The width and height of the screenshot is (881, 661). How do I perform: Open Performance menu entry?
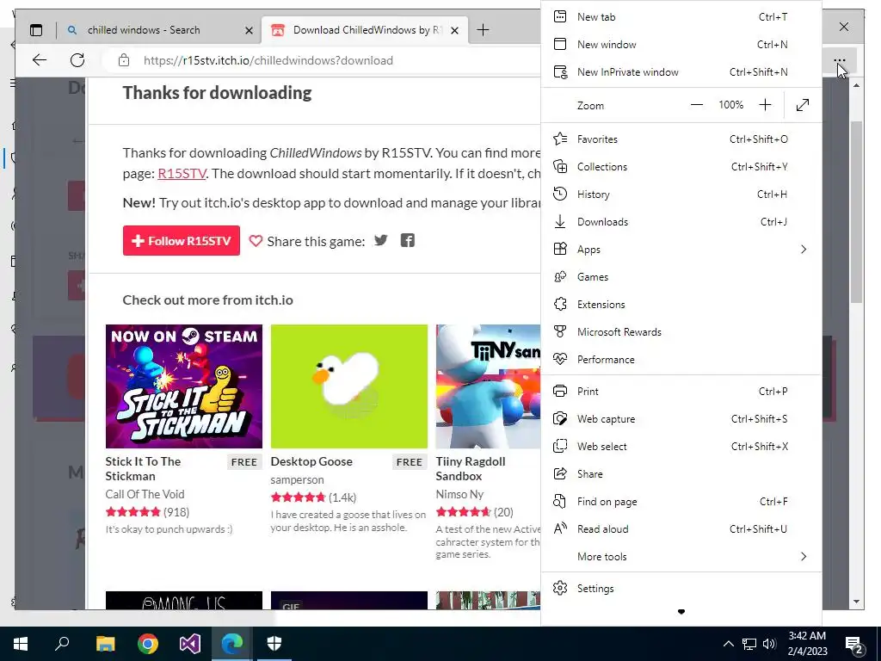(681, 359)
